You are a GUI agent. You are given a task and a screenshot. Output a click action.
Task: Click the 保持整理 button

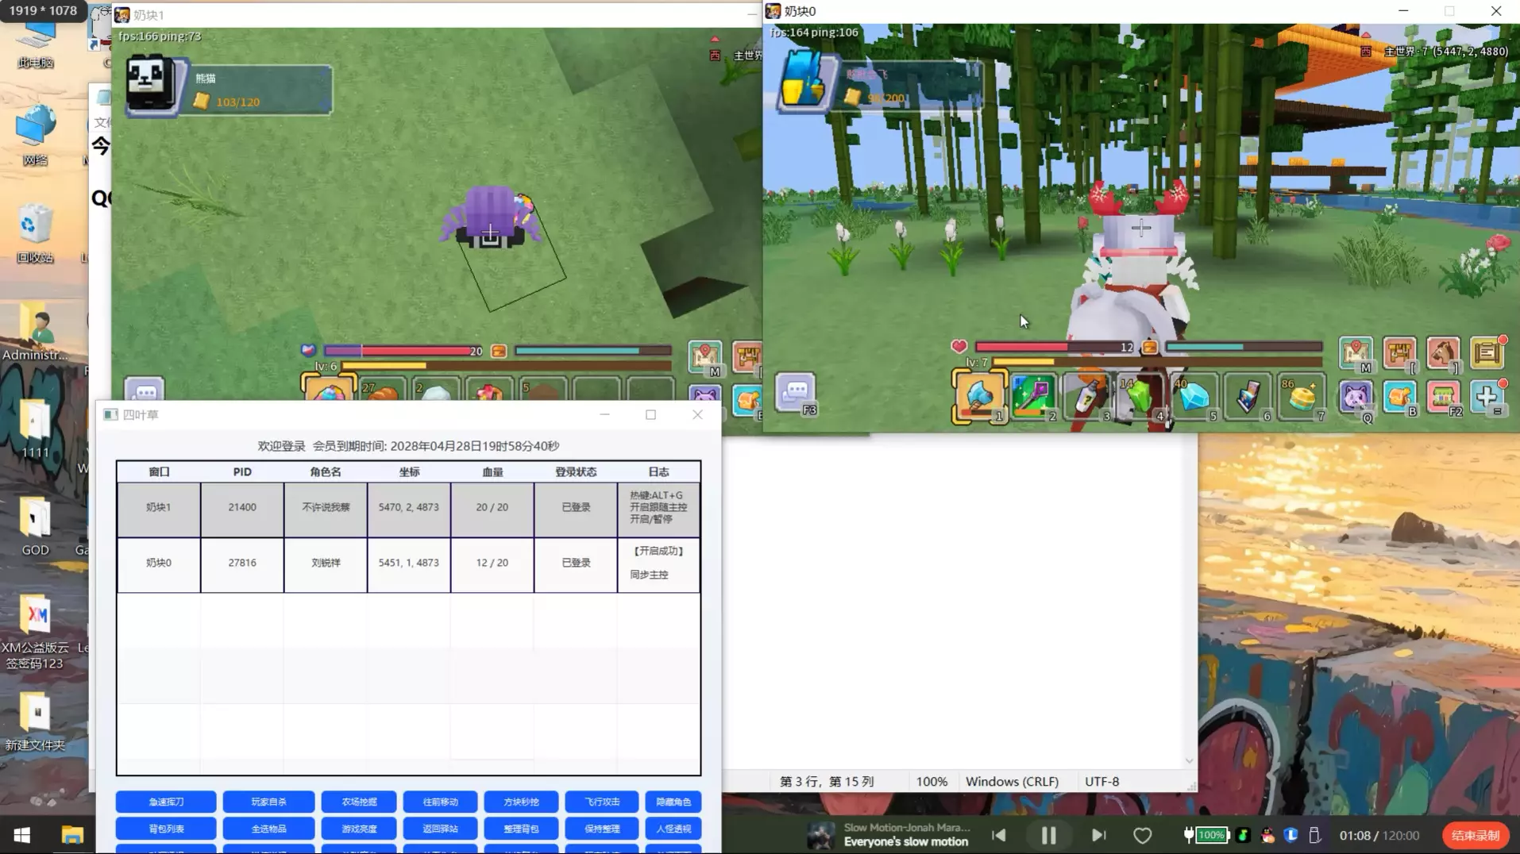pyautogui.click(x=602, y=829)
